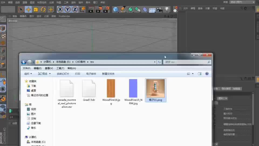
Task: Open Explorer 查看(V) menu
Action: click(49, 68)
